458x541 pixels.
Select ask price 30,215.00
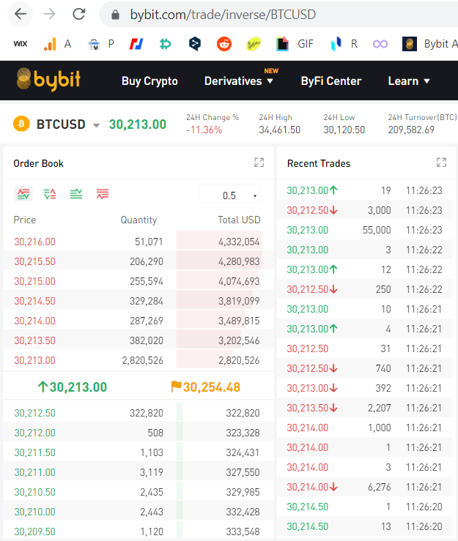tap(34, 281)
